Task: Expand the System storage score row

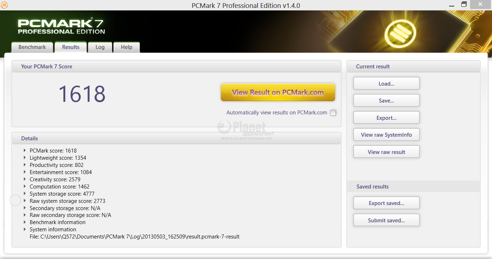Action: [x=25, y=194]
